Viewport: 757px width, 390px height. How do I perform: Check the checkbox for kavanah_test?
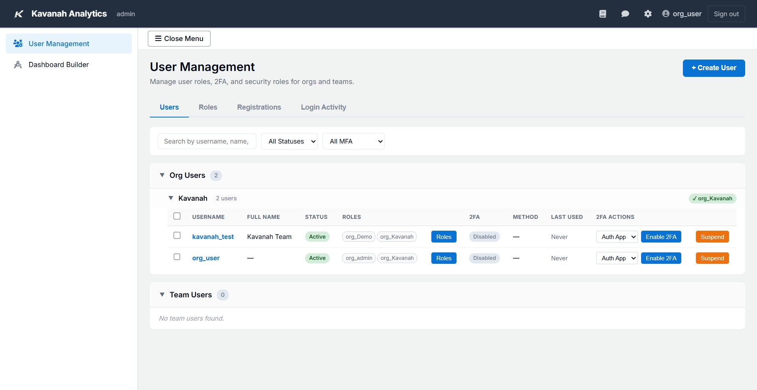(x=177, y=235)
